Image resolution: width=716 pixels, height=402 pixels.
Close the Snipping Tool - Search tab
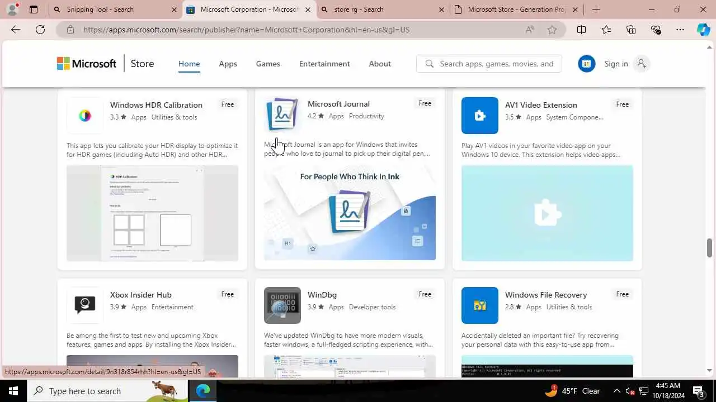174,9
